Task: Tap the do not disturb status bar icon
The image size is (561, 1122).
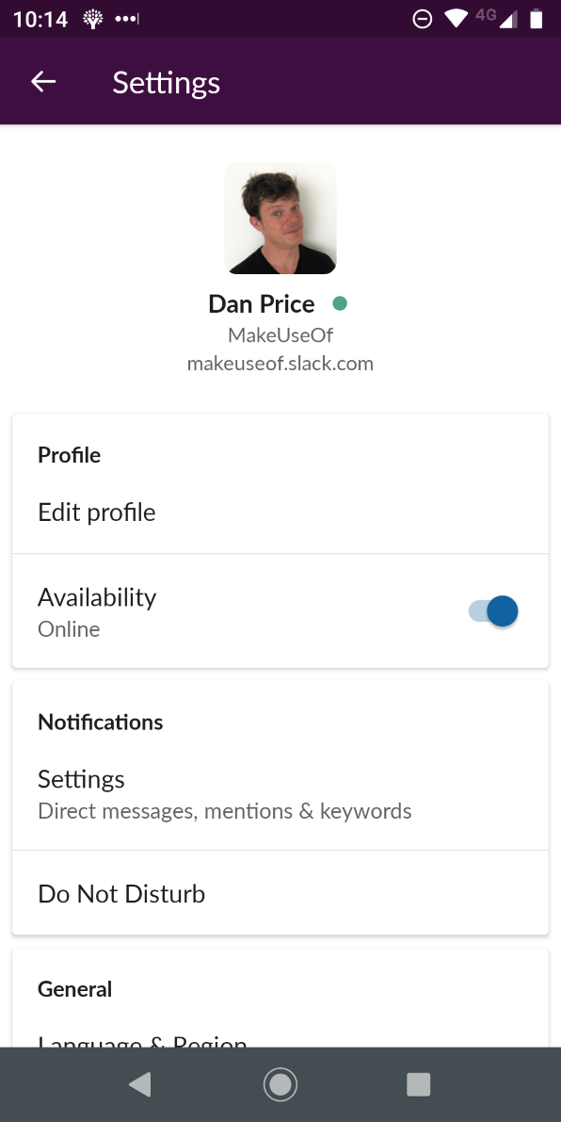Action: 422,16
